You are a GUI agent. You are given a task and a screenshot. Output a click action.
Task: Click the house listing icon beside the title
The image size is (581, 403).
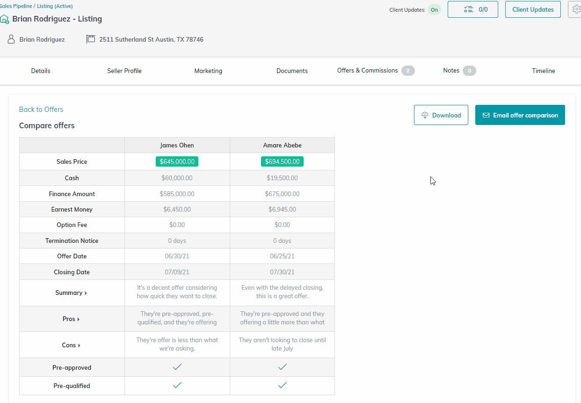(x=4, y=19)
